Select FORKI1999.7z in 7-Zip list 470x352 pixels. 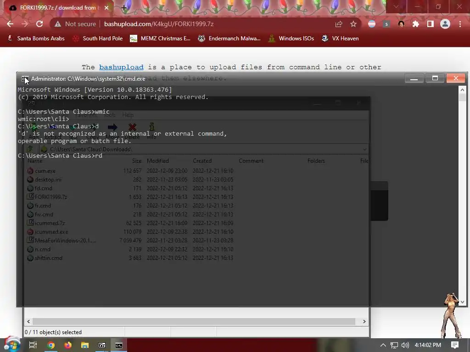tap(50, 197)
